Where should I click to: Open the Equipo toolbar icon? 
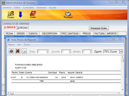click(x=11, y=15)
